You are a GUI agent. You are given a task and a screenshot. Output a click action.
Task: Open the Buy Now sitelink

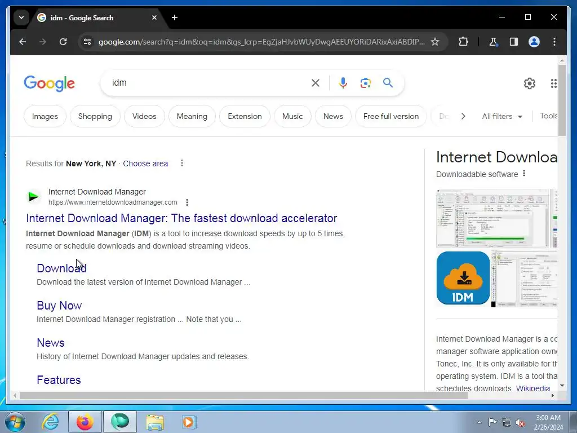pyautogui.click(x=59, y=306)
